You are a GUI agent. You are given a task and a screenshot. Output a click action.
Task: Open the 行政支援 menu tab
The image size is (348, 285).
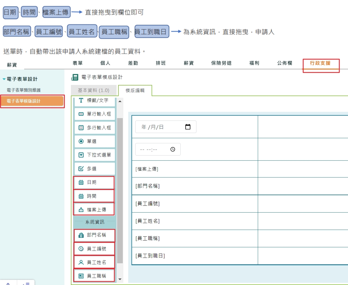tap(321, 63)
